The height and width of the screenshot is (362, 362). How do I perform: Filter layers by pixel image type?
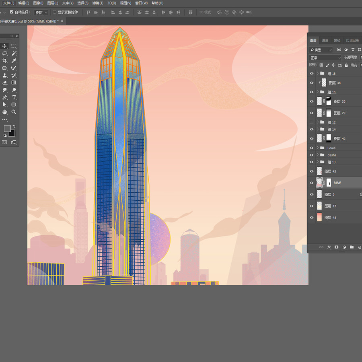tap(339, 49)
